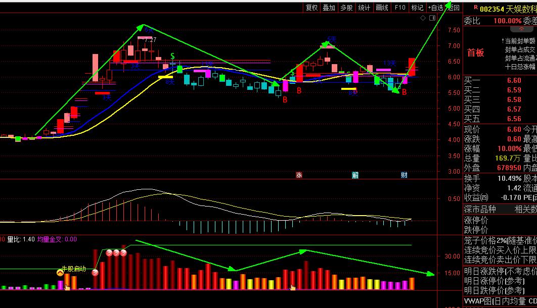Screen dimensions: 537x308
Task: Click the red R badge beside stock code
Action: click(476, 7)
